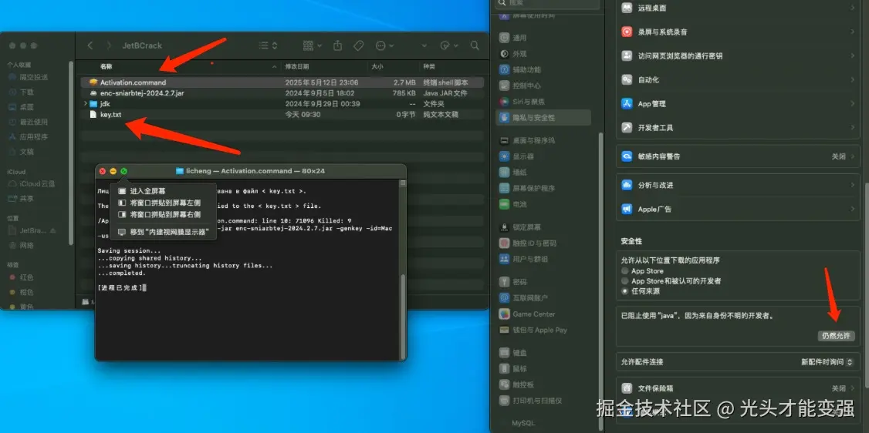
Task: Sort files by 大小 column
Action: coord(393,66)
